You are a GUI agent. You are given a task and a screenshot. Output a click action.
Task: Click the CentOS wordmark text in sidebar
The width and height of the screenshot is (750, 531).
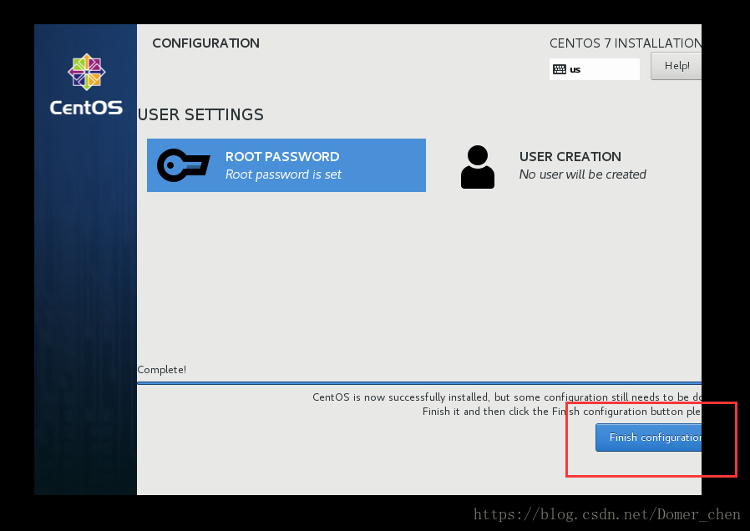86,108
